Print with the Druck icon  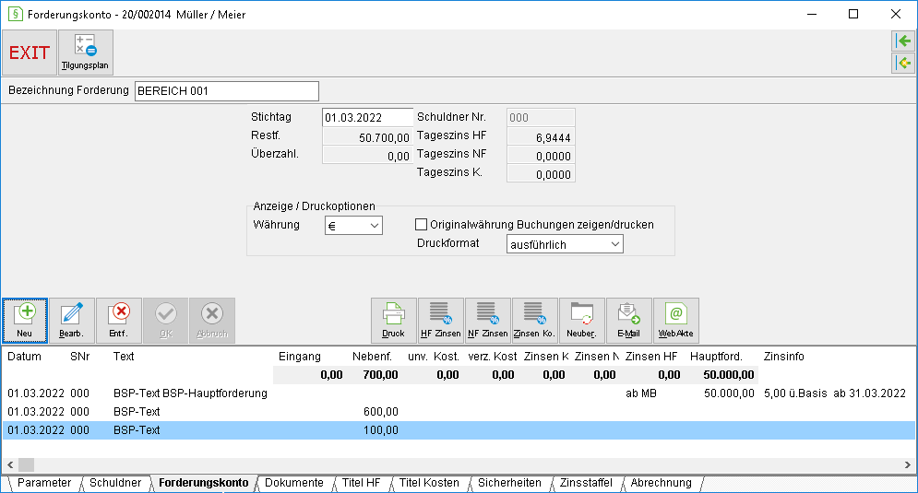click(393, 321)
